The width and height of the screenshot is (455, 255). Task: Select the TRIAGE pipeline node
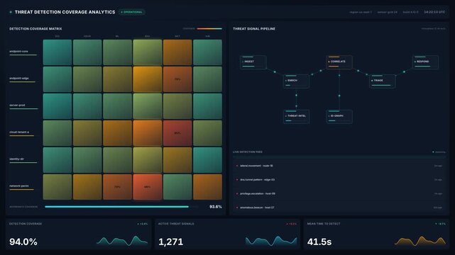coord(382,81)
